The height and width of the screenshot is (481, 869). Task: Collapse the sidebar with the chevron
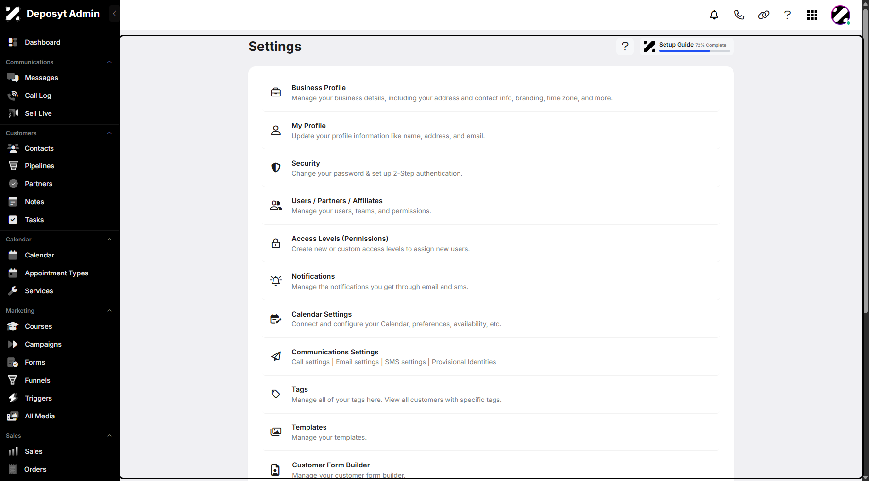114,14
